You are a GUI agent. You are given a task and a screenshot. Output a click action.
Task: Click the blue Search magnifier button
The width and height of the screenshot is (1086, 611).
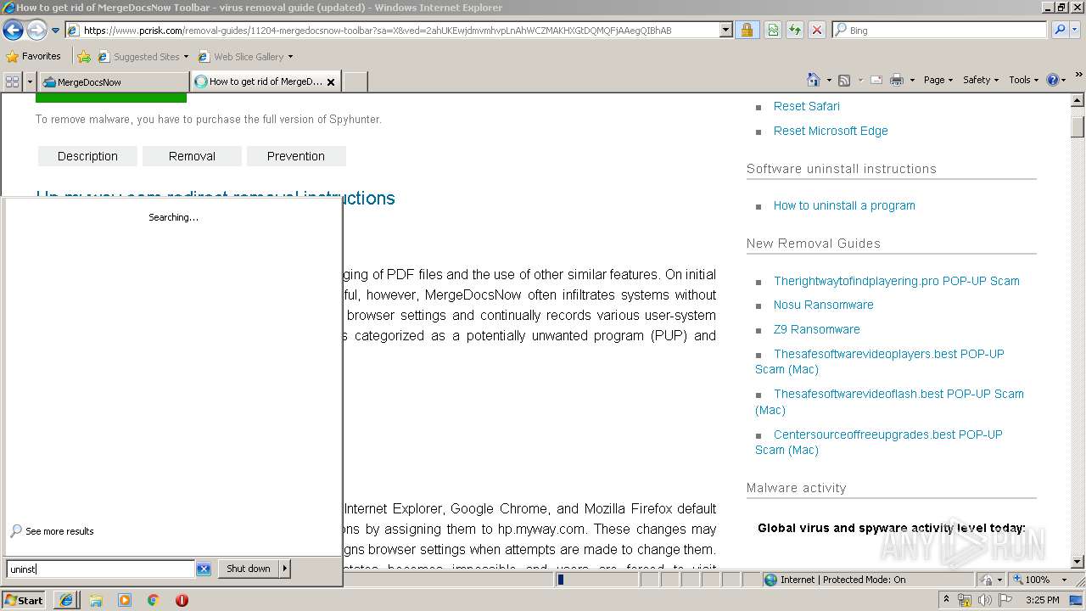1059,30
